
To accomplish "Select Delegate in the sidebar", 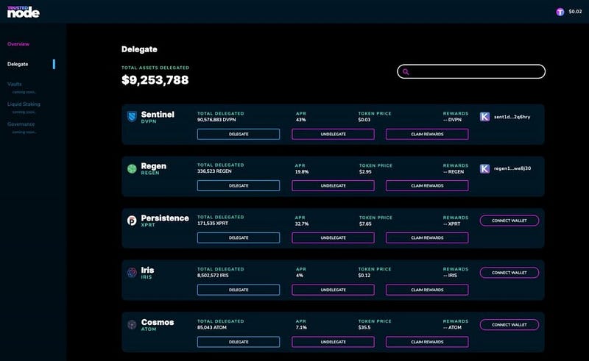I will pyautogui.click(x=18, y=64).
